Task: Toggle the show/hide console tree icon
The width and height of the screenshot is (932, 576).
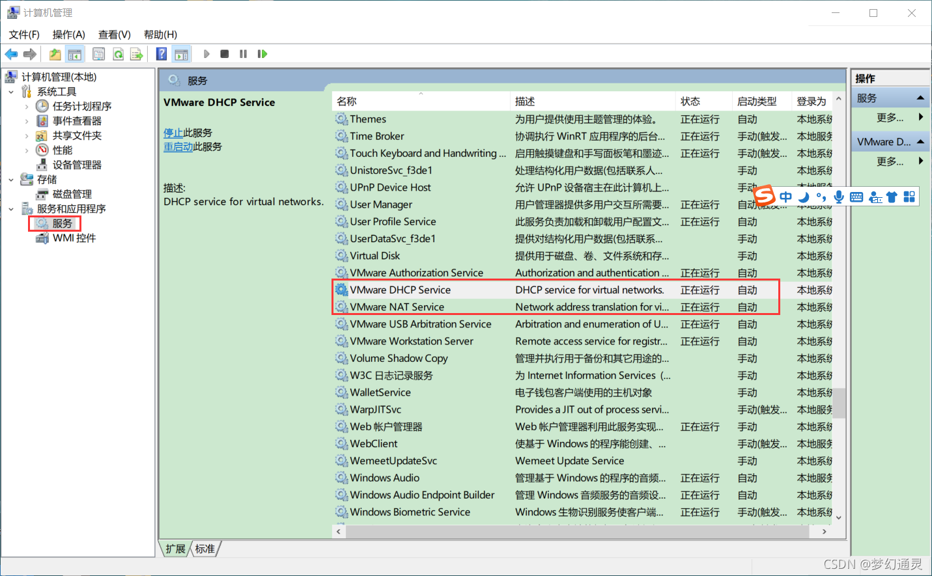Action: coord(75,54)
